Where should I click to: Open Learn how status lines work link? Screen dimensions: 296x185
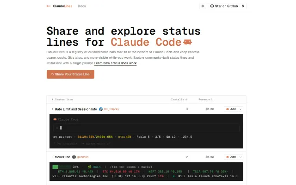tap(115, 63)
